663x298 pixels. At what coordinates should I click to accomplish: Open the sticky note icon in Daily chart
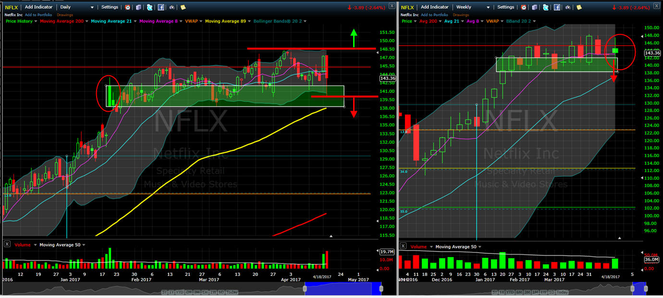point(183,7)
